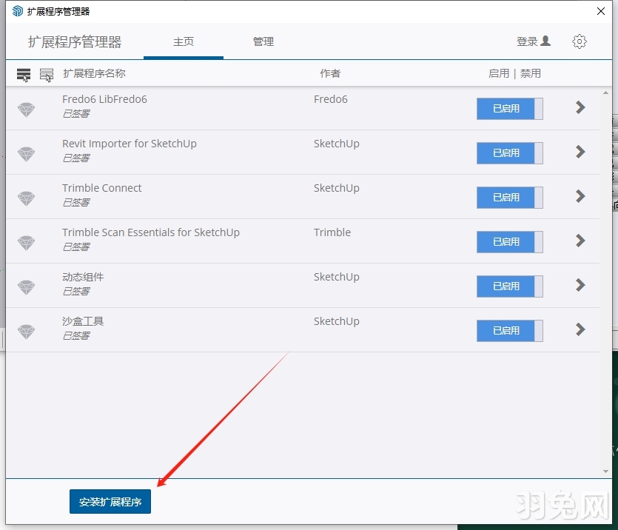This screenshot has width=618, height=530.
Task: Expand Revit Importer for SketchUp details
Action: click(x=580, y=153)
